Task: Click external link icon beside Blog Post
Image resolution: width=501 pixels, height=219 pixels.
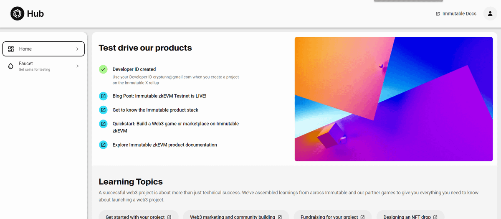Action: point(103,96)
